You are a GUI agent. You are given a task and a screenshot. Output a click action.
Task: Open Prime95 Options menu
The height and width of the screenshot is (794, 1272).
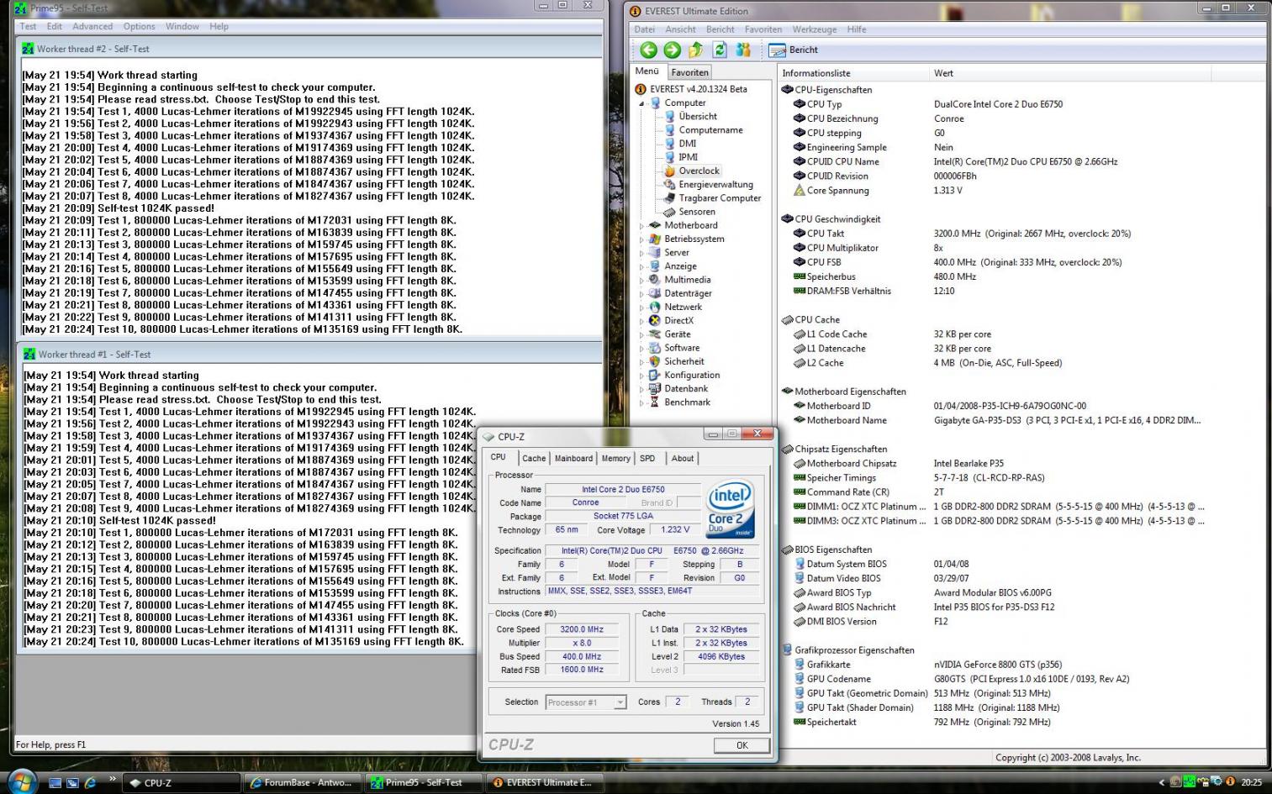tap(140, 27)
